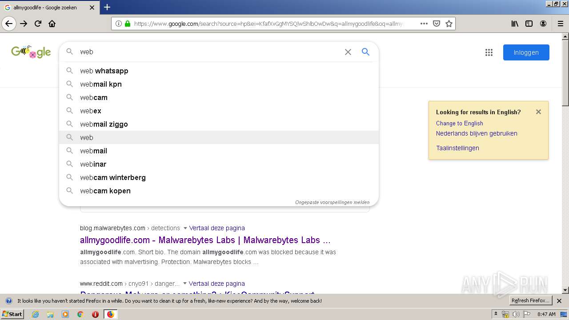The image size is (569, 320).
Task: Open the Windows Start menu
Action: (x=12, y=314)
